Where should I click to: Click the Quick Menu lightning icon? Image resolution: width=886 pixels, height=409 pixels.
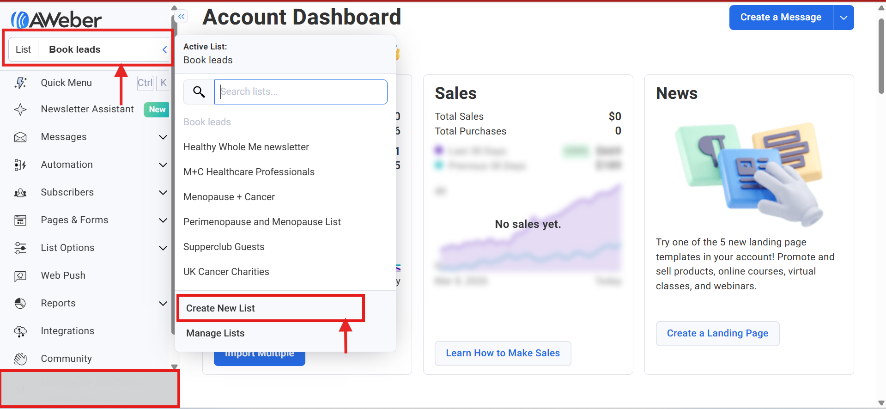point(20,83)
